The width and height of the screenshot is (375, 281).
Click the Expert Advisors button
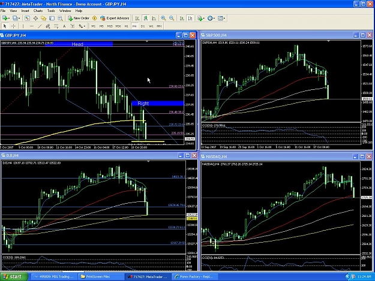(x=115, y=18)
